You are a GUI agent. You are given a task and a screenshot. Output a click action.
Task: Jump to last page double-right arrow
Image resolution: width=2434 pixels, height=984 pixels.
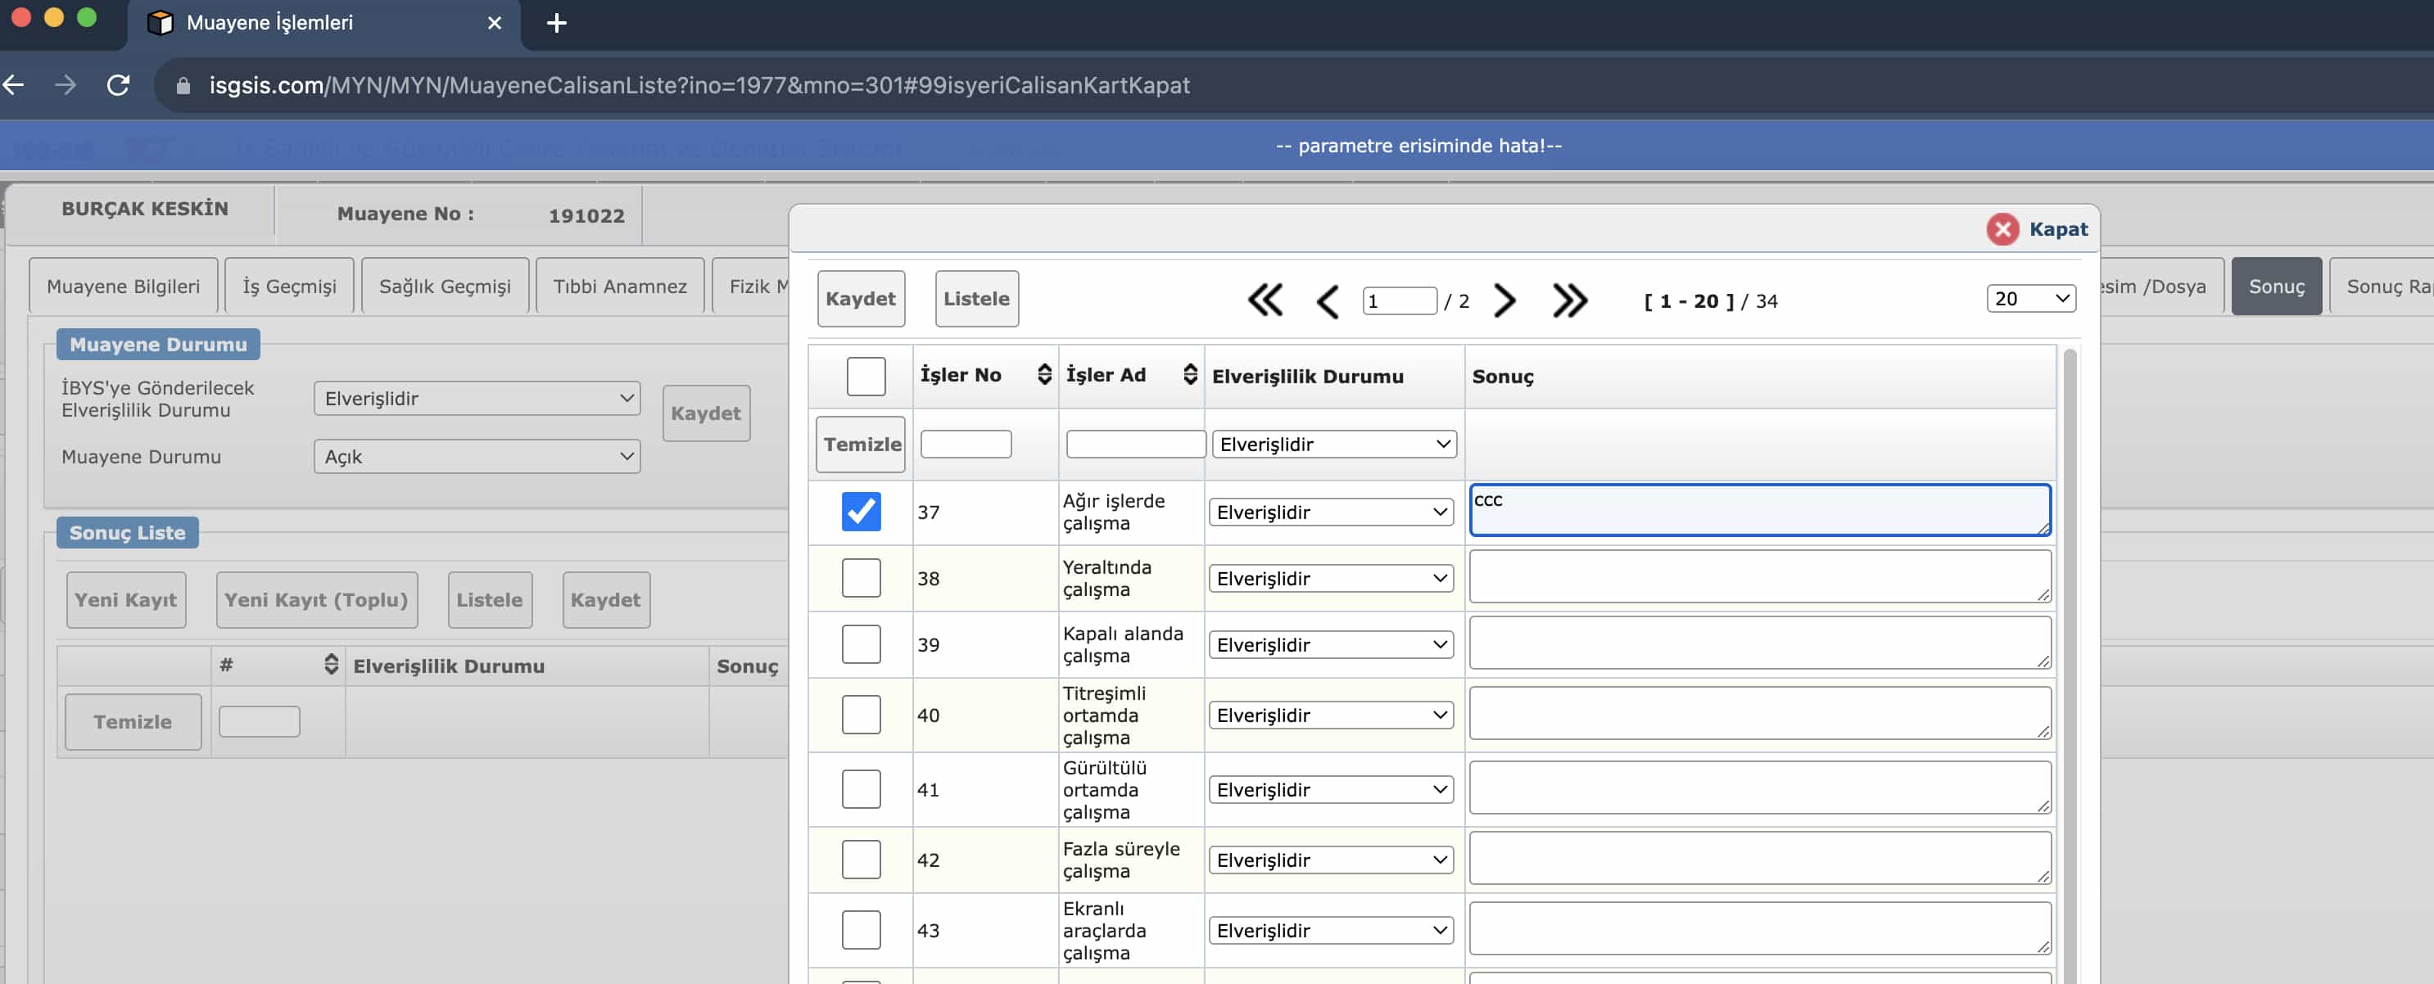pos(1569,300)
